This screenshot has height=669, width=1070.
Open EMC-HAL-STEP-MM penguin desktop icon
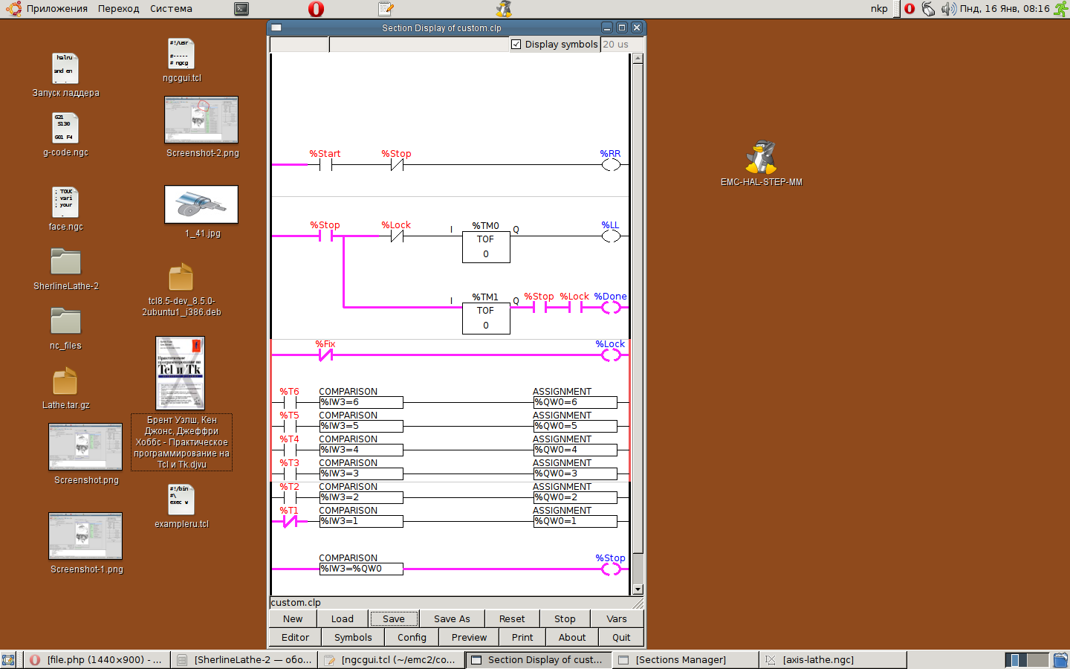(x=761, y=158)
